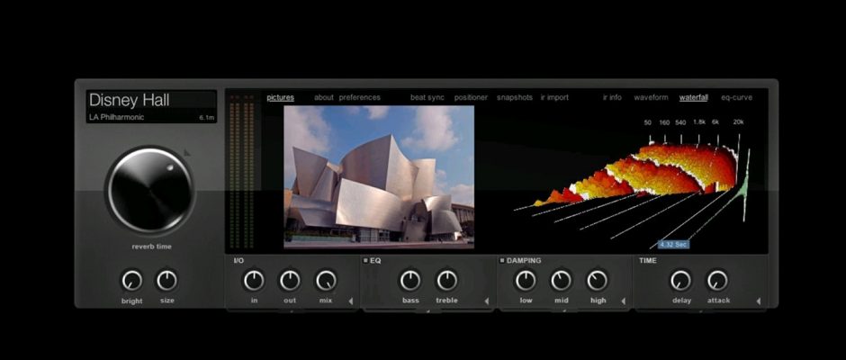This screenshot has width=846, height=360.
Task: Click the attack knob
Action: (x=717, y=281)
